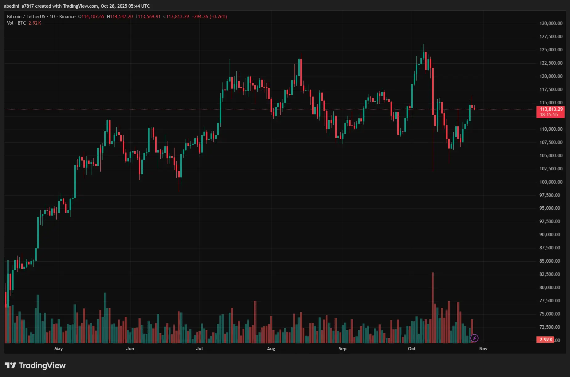Image resolution: width=570 pixels, height=377 pixels.
Task: Click the tallest red volume bar in October
Action: pyautogui.click(x=433, y=308)
